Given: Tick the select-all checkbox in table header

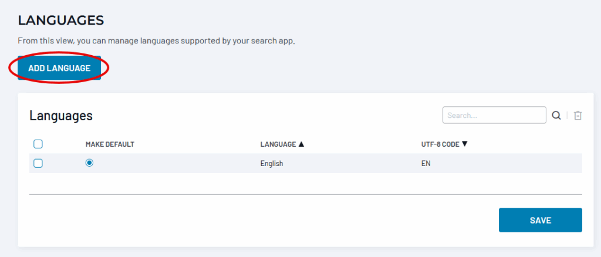Looking at the screenshot, I should pyautogui.click(x=38, y=144).
